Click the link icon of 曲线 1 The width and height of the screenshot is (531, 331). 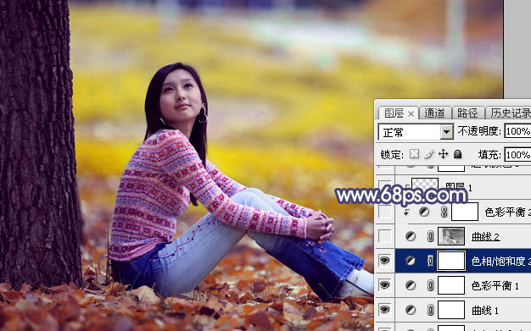pyautogui.click(x=430, y=310)
